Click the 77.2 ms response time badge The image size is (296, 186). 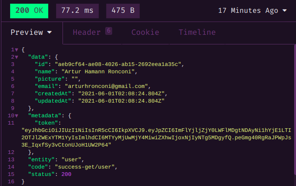[77, 11]
